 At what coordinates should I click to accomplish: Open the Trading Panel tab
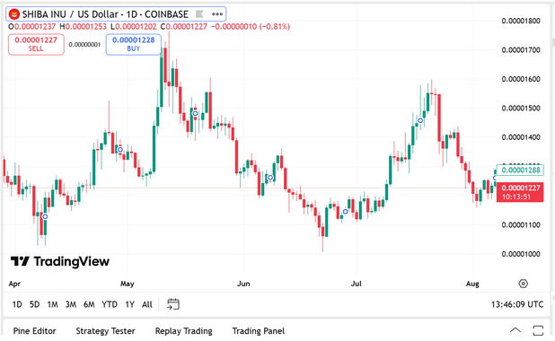click(259, 331)
